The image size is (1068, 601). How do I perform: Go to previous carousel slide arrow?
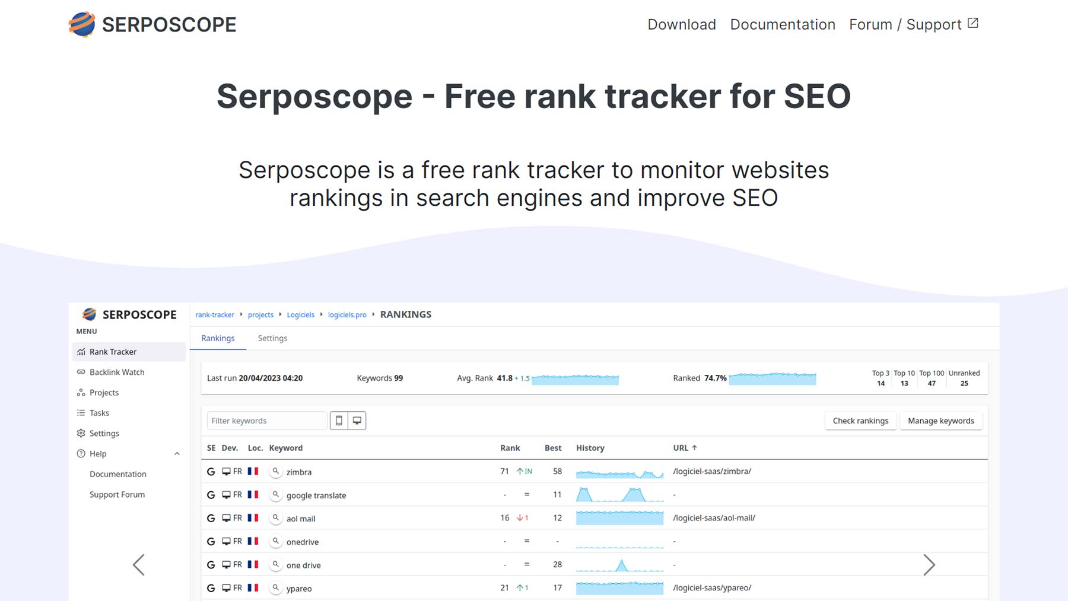tap(139, 565)
